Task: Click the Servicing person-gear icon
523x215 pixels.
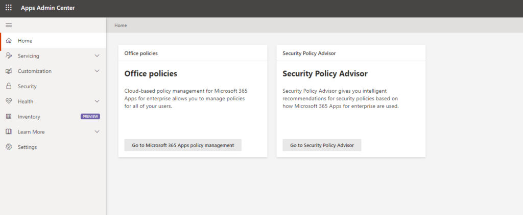Action: coord(9,56)
